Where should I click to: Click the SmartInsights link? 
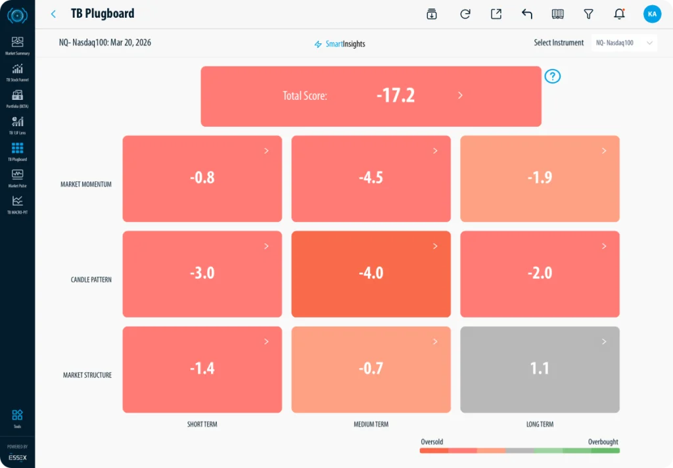340,44
